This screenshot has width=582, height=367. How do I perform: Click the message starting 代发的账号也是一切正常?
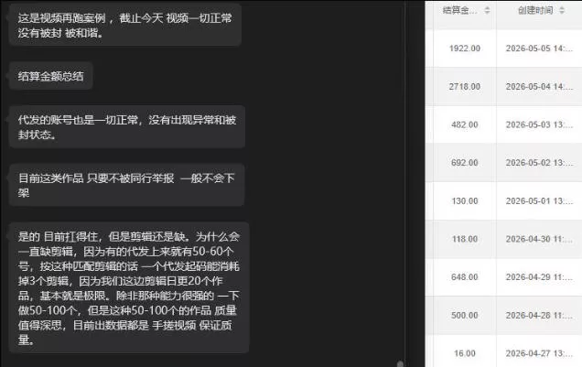click(126, 127)
